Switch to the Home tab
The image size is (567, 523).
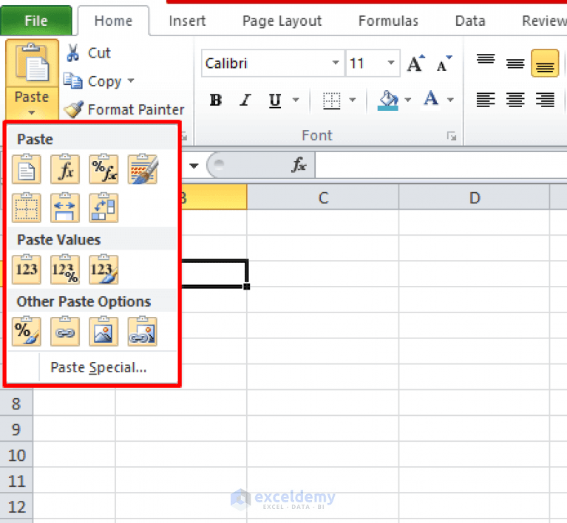113,21
